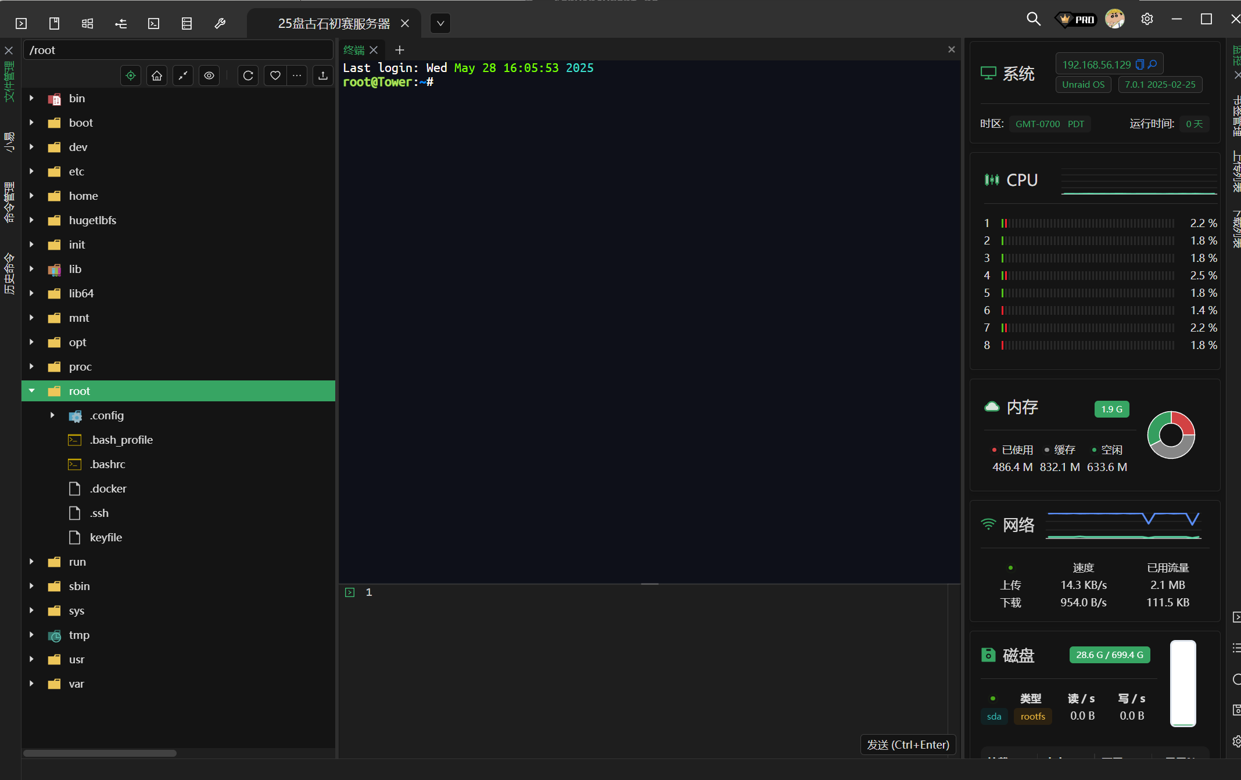The height and width of the screenshot is (780, 1241).
Task: Open the grid layout icon in top toolbar
Action: click(87, 23)
